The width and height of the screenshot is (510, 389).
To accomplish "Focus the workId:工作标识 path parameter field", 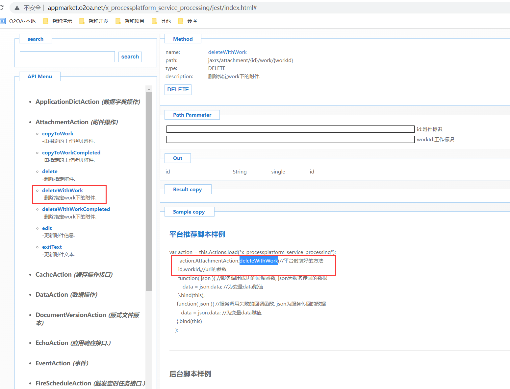I will point(290,139).
